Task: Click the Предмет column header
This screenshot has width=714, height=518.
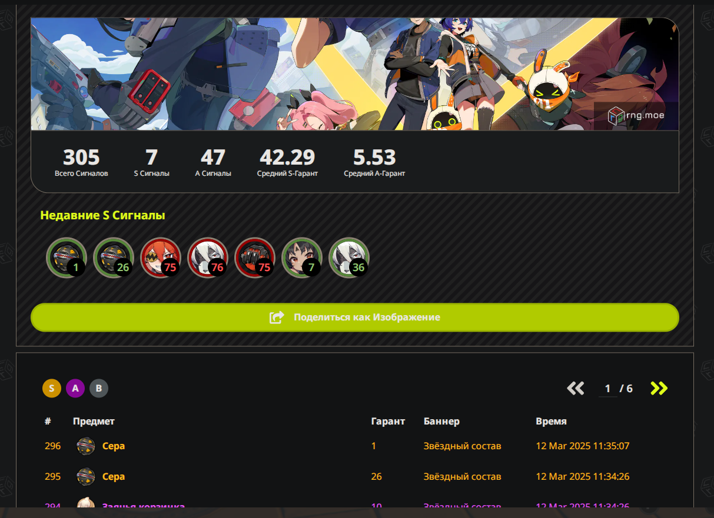Action: point(94,421)
